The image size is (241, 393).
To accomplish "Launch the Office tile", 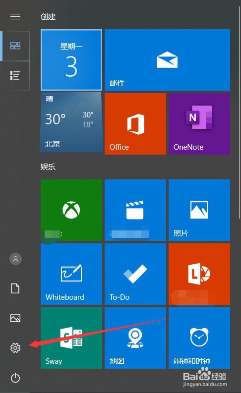I will 135,124.
